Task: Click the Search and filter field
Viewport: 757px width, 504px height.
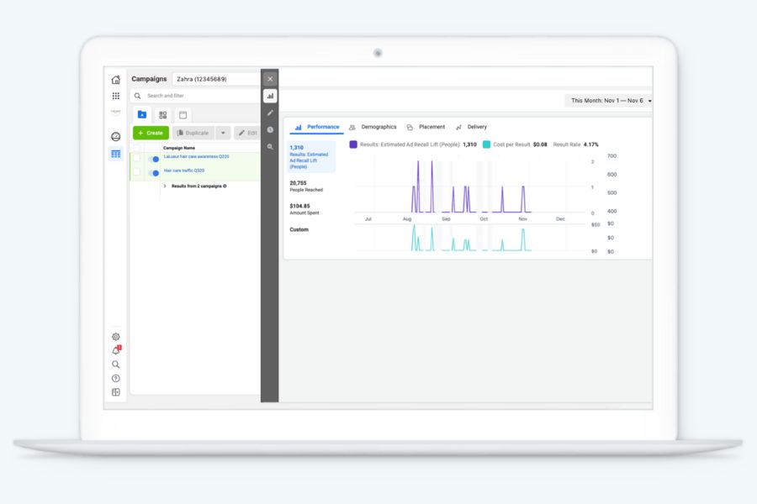Action: pyautogui.click(x=195, y=96)
